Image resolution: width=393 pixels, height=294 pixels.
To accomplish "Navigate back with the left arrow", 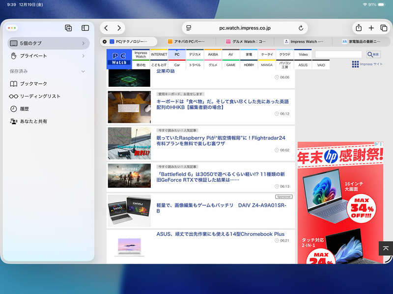I will coord(106,28).
